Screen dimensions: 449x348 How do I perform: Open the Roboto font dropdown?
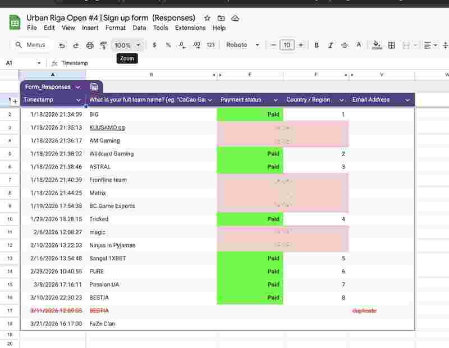(243, 45)
